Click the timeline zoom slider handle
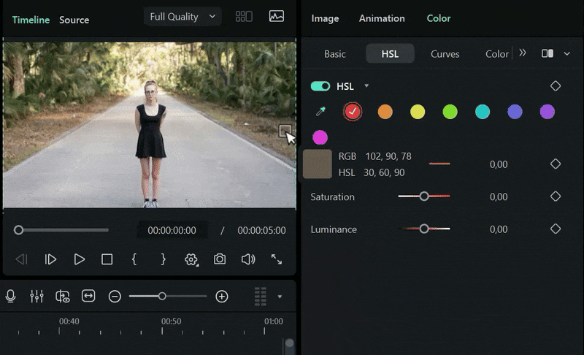Screen dimensions: 584x355 pos(162,296)
